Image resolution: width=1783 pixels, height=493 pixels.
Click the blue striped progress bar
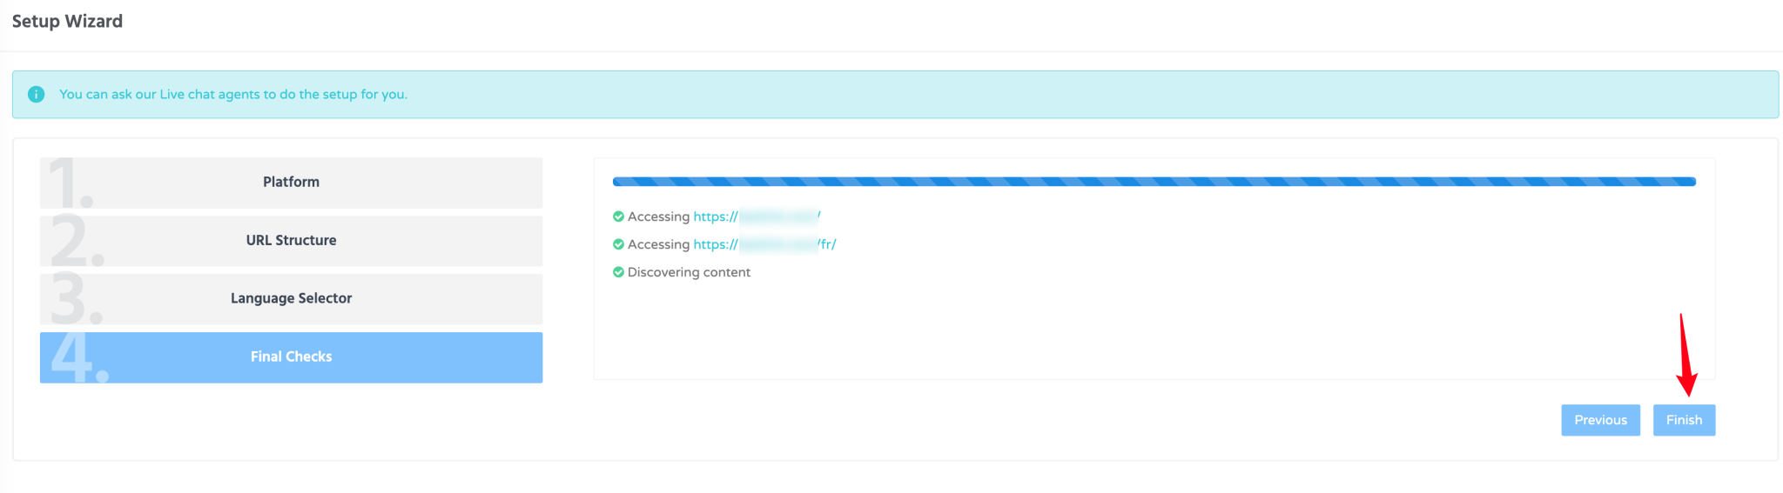click(x=1154, y=182)
